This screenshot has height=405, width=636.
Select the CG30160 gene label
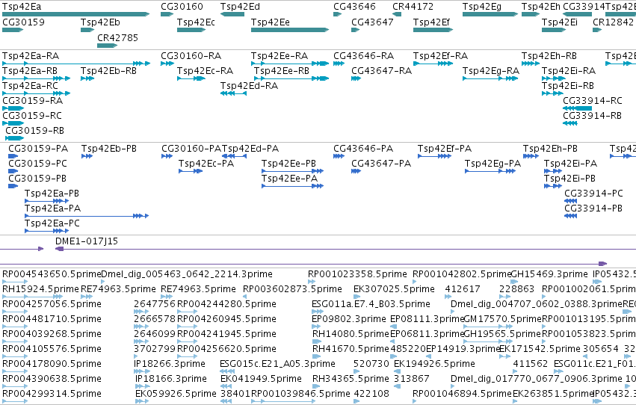[x=182, y=7]
